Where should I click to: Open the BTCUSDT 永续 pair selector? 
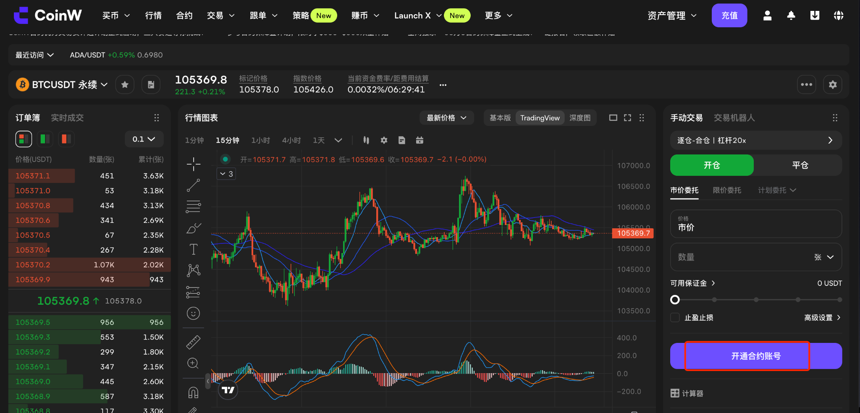tap(62, 85)
